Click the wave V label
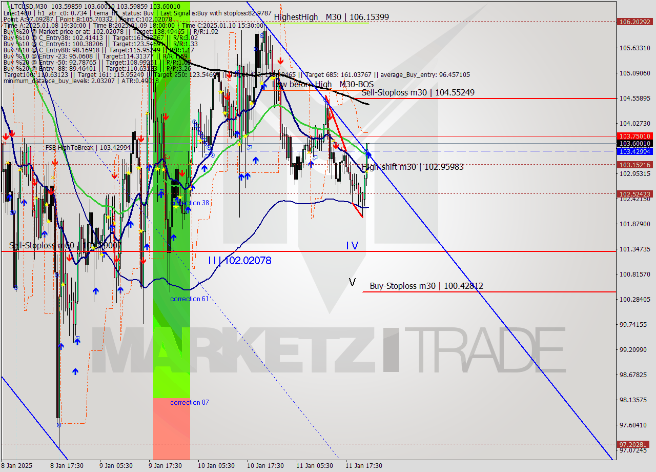The height and width of the screenshot is (472, 656). 352,282
